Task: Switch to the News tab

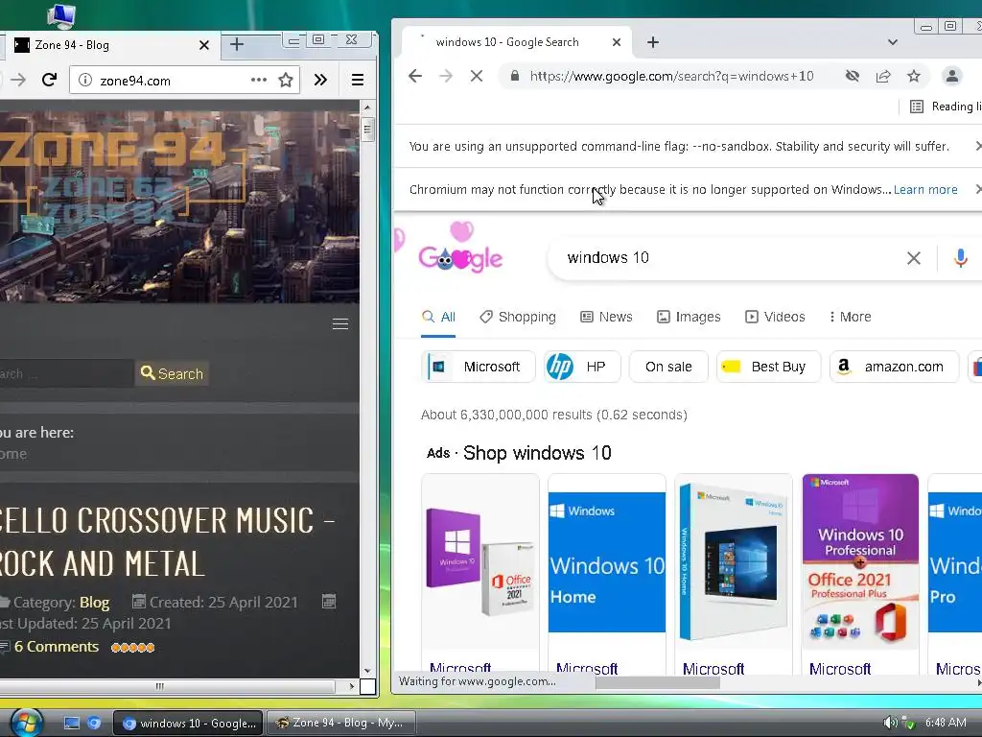Action: point(606,317)
